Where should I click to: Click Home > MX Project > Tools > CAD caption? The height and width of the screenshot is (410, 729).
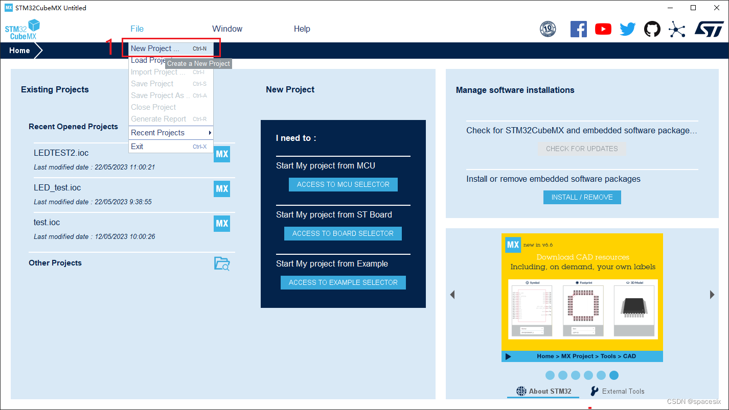point(586,356)
